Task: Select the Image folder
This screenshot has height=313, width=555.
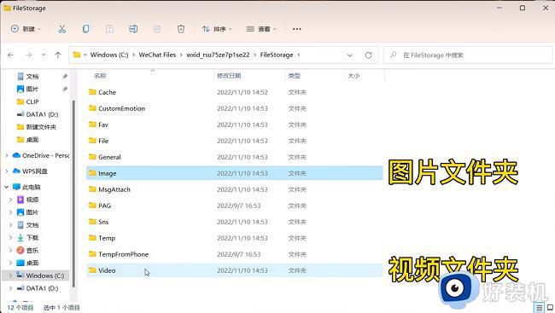Action: (x=234, y=173)
